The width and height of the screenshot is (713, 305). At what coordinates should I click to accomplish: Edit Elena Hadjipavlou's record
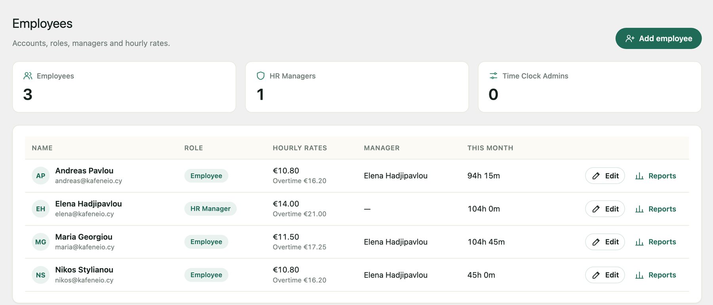pyautogui.click(x=605, y=209)
